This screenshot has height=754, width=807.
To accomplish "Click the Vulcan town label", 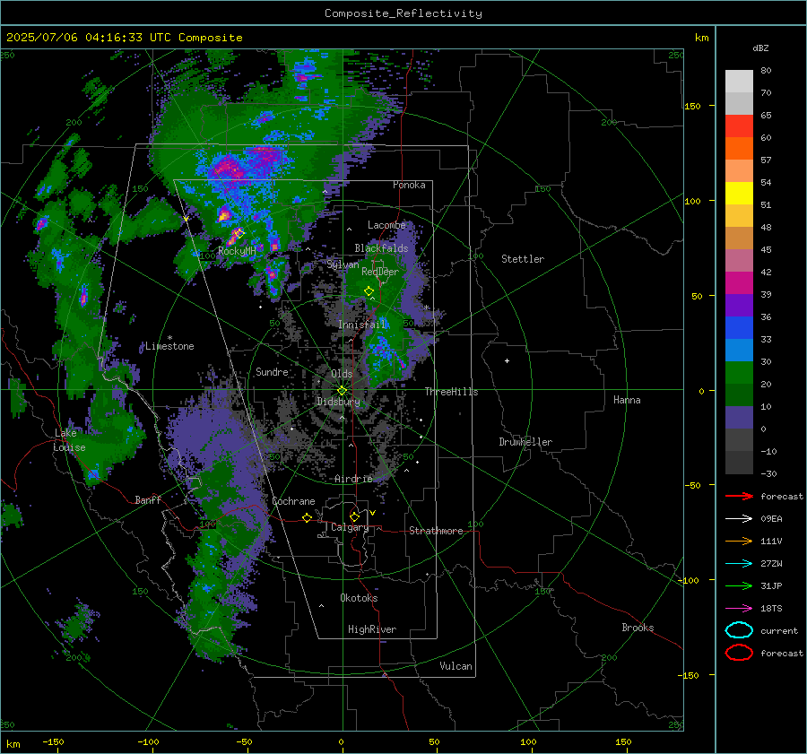I will [456, 666].
